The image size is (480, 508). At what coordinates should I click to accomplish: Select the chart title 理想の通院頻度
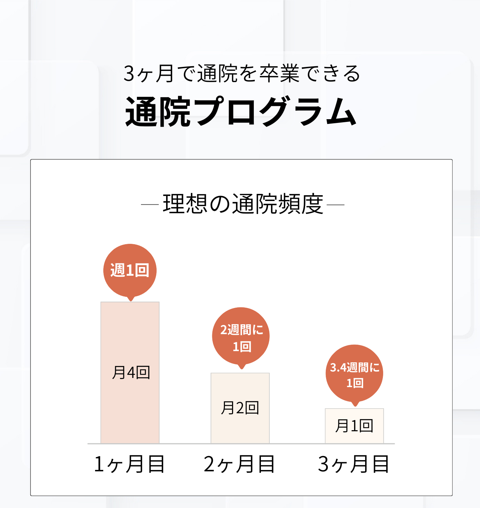[243, 204]
